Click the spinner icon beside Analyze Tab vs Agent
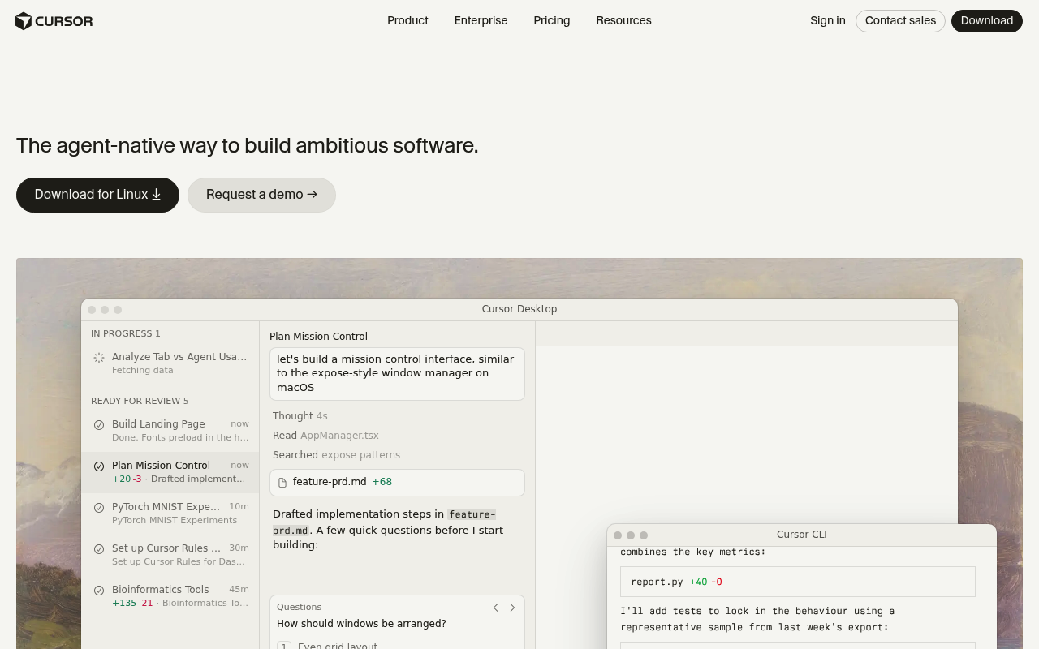Viewport: 1039px width, 649px height. [x=99, y=358]
